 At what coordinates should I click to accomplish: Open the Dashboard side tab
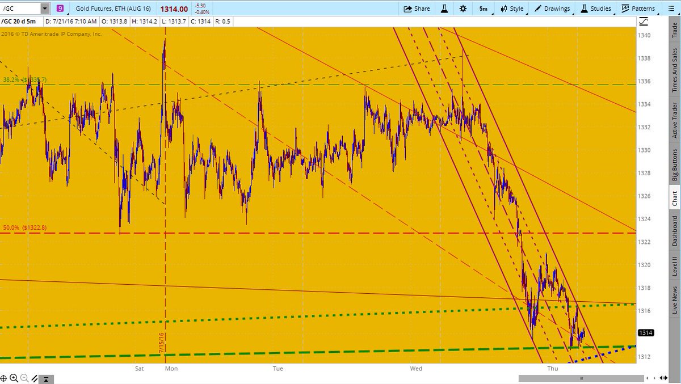674,230
